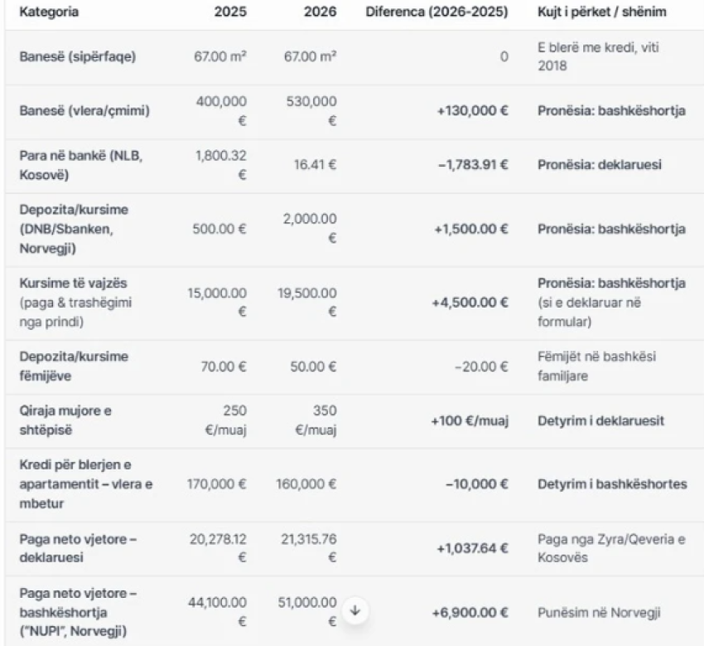Select the Depozita/kursime fëmijëve row label
This screenshot has height=646, width=704.
click(x=74, y=366)
